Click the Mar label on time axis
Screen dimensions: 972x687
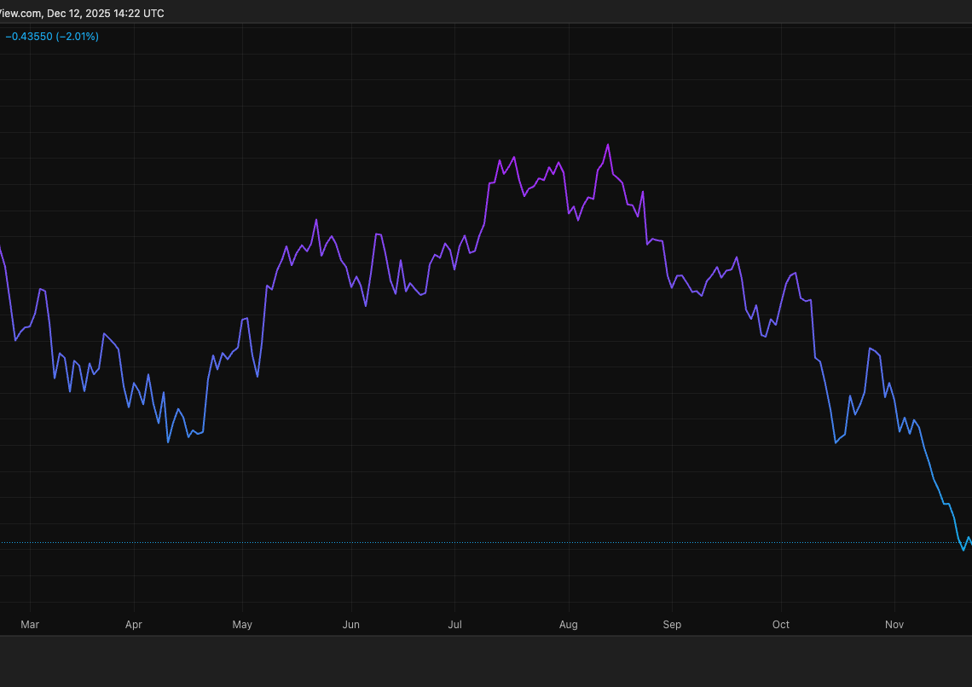pyautogui.click(x=30, y=625)
